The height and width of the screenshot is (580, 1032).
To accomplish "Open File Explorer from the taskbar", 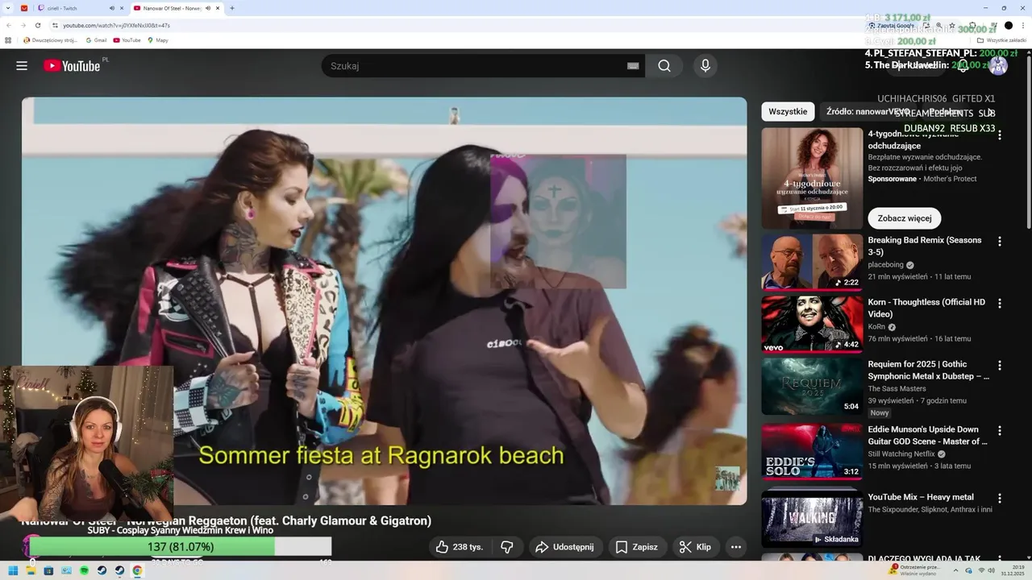I will coord(31,570).
